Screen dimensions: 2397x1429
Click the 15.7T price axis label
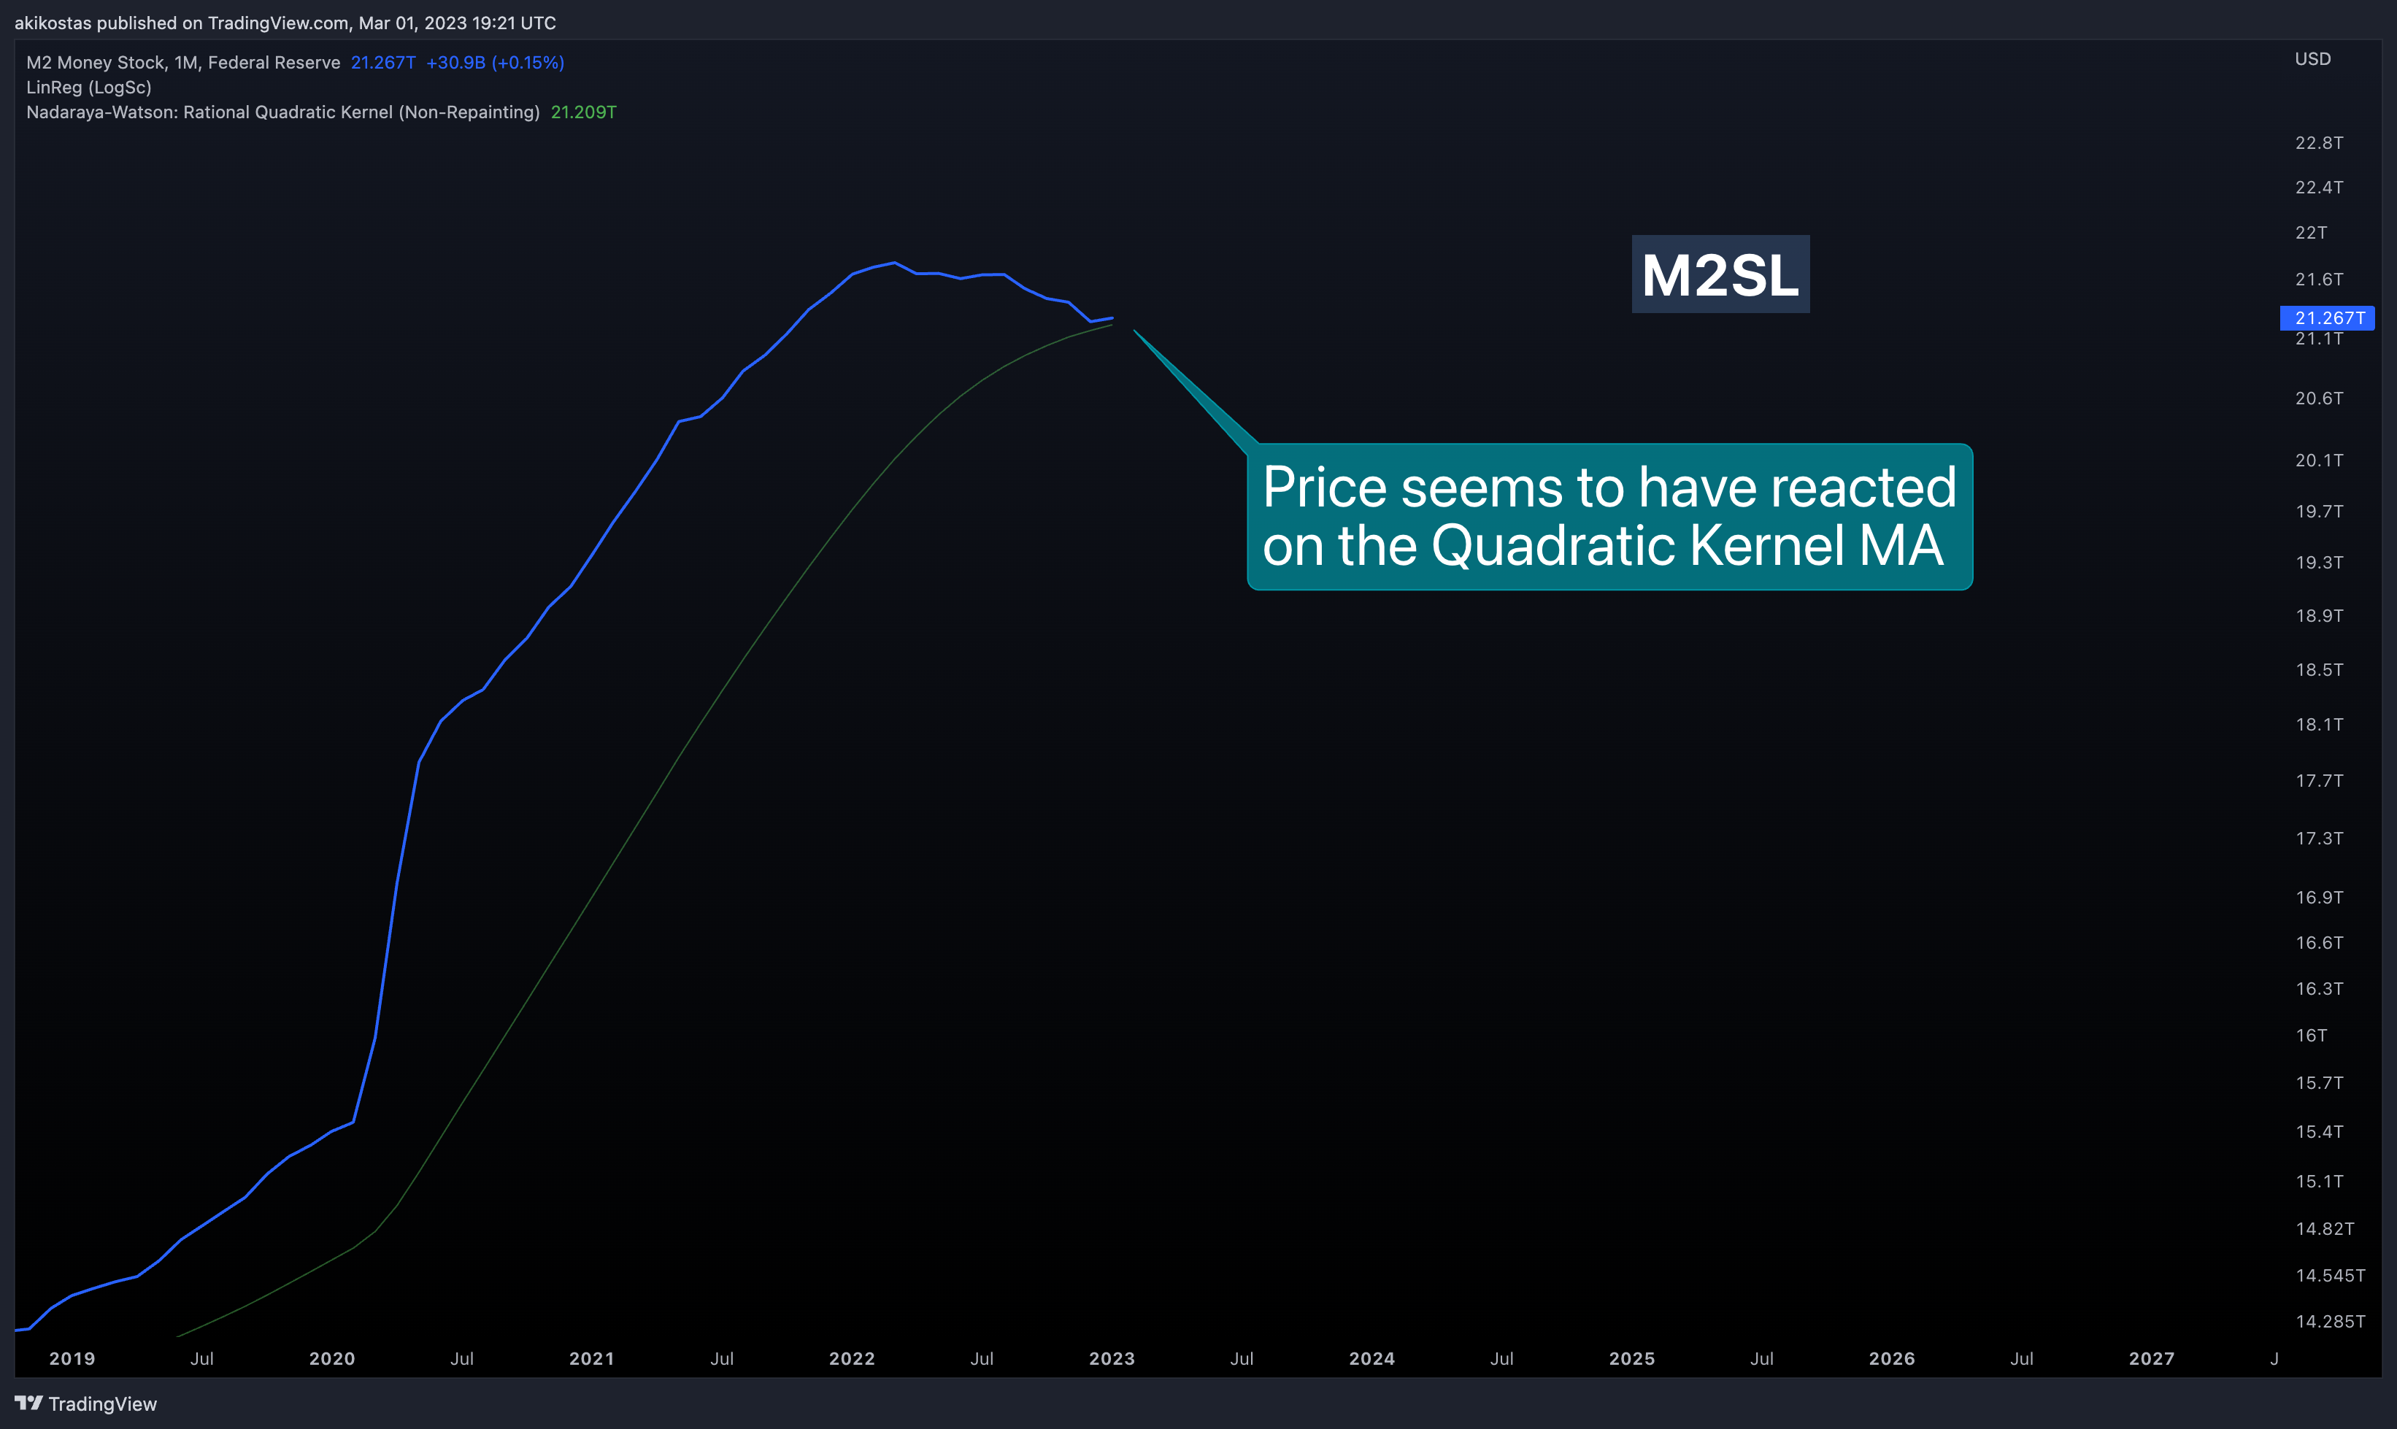(x=2319, y=1083)
